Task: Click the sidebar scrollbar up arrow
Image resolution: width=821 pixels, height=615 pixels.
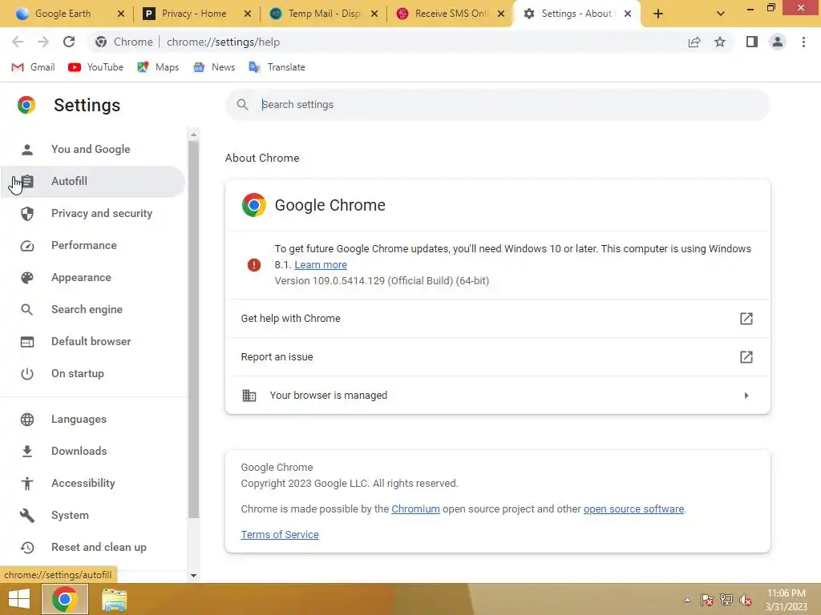Action: pos(193,135)
